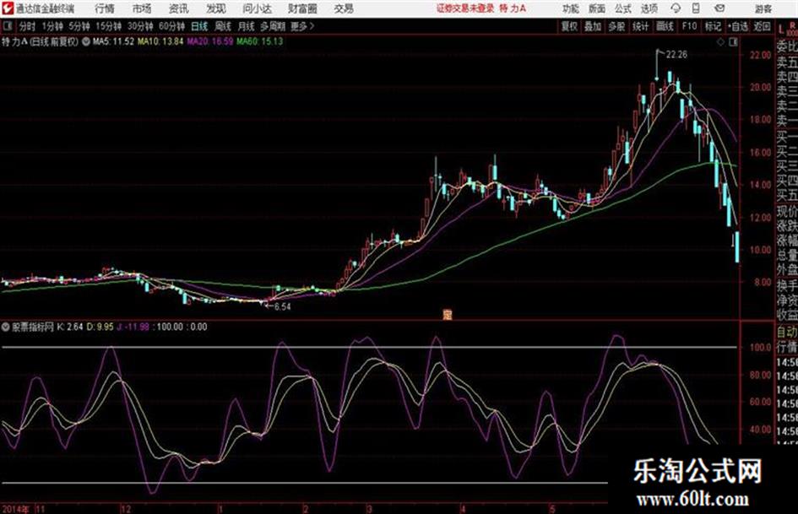Image resolution: width=798 pixels, height=514 pixels.
Task: Open the 功能 menu
Action: 571,8
